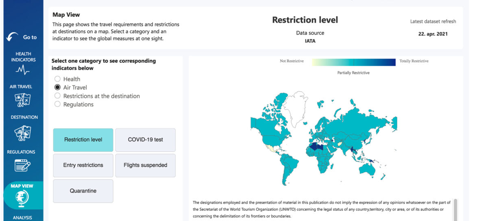Viewport: 488px width, 221px height.
Task: Click the '22. apr. 2021' refresh date
Action: 433,34
